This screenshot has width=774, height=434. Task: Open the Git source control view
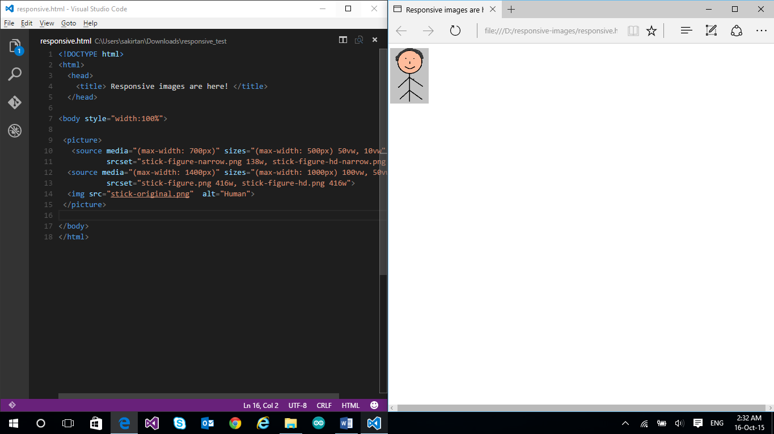point(15,102)
